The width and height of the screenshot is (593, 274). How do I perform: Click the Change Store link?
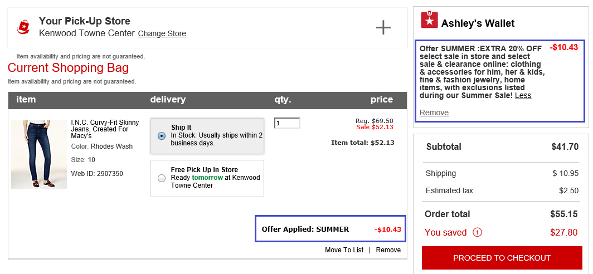click(x=162, y=33)
